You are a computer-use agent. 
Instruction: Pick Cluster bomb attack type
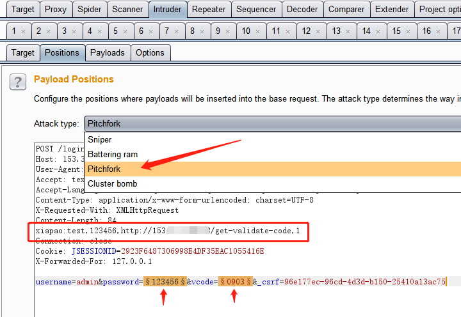(112, 184)
